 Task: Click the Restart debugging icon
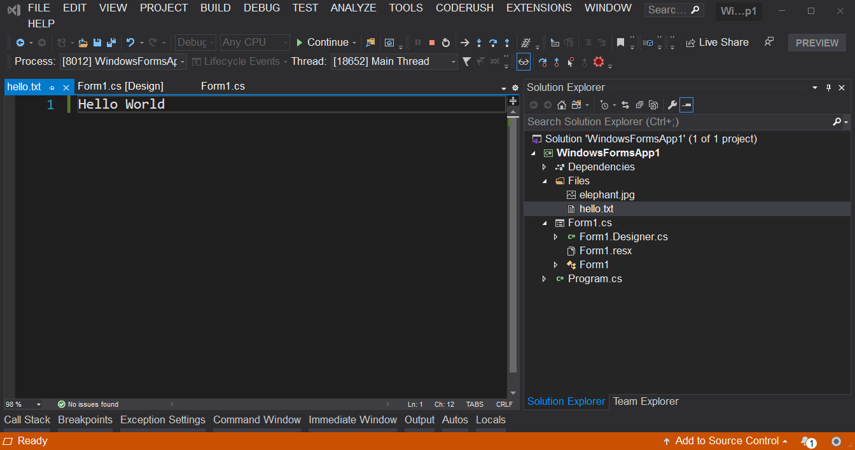point(446,43)
